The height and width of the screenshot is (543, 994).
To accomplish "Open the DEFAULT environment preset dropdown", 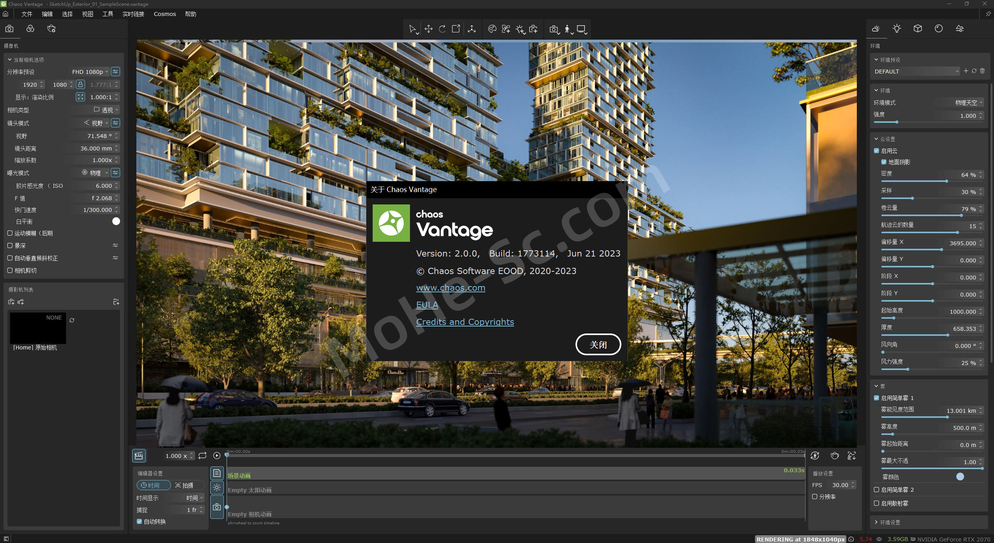I will pyautogui.click(x=916, y=72).
